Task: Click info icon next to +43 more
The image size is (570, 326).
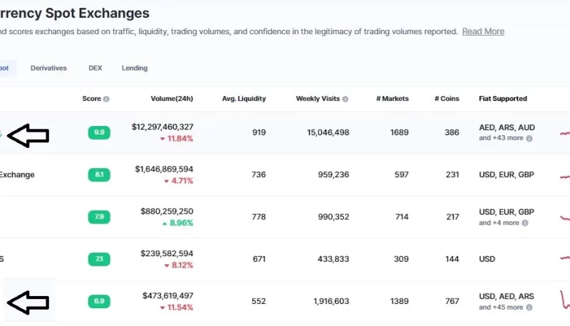Action: point(529,138)
